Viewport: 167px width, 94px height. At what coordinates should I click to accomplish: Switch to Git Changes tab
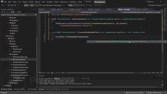(32, 89)
